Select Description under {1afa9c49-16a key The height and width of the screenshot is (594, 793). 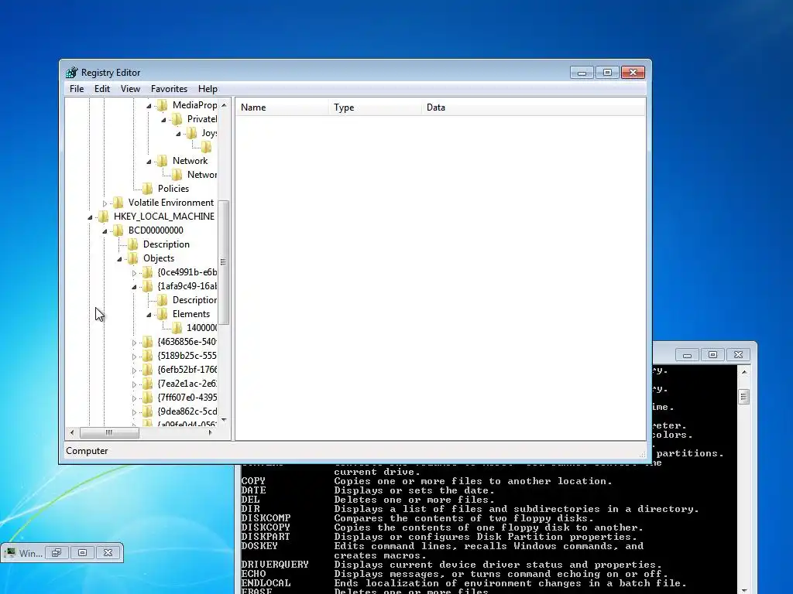click(x=194, y=300)
